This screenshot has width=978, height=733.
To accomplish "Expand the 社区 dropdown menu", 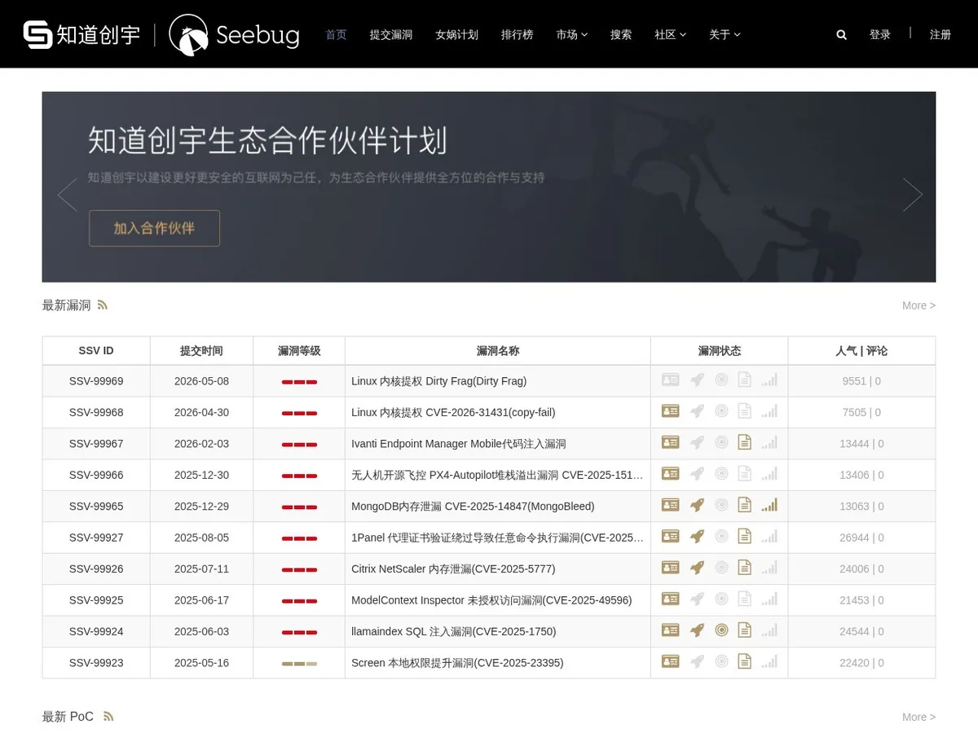I will point(670,35).
